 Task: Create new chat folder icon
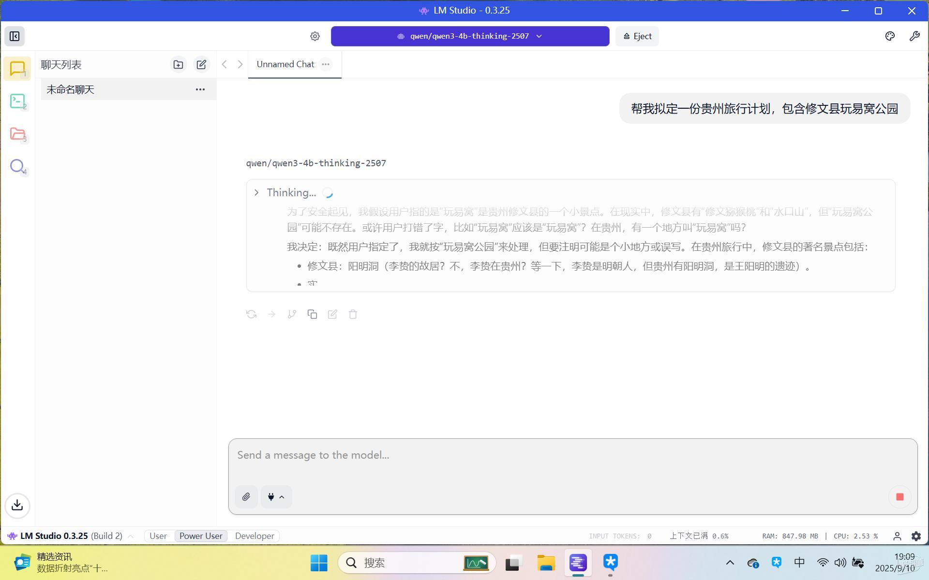coord(178,64)
